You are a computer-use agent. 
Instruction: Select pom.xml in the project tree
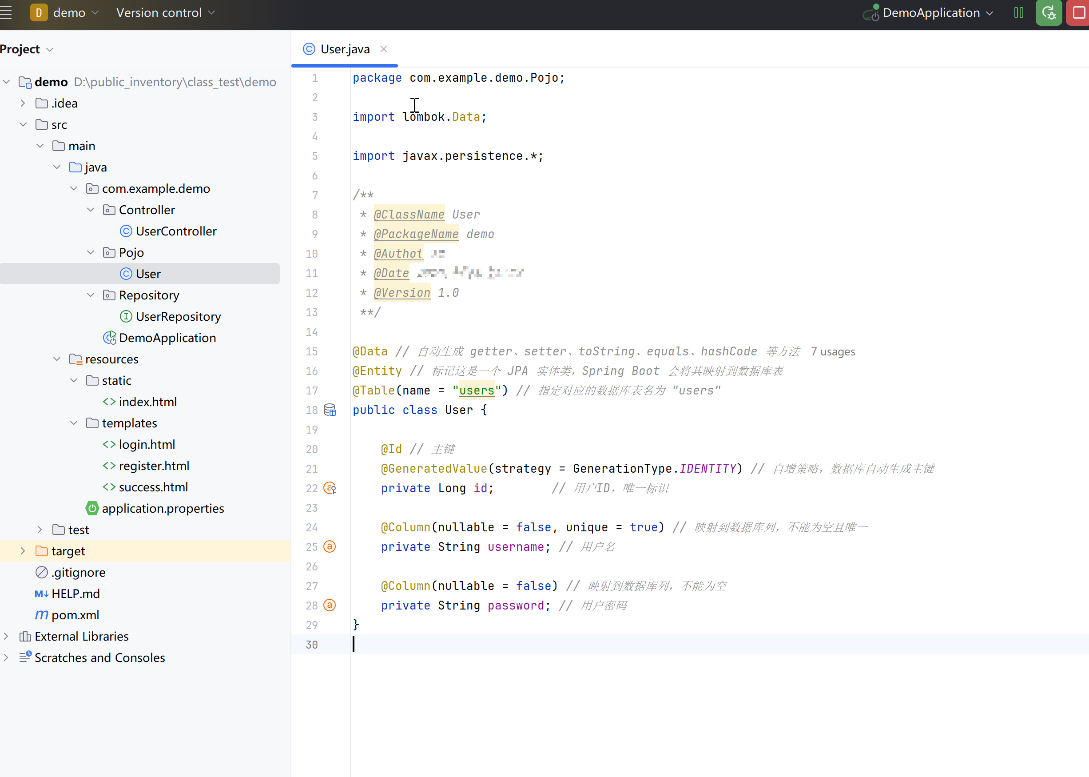(x=75, y=615)
